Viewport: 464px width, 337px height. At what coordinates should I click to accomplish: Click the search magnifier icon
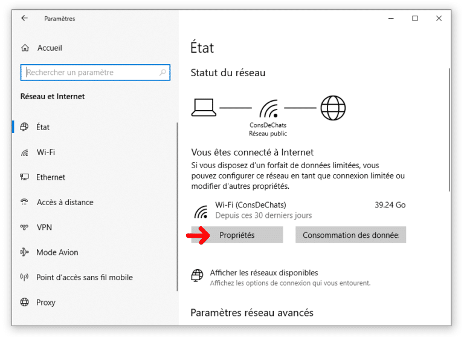click(163, 73)
